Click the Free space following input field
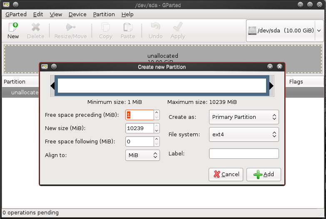 [140, 142]
